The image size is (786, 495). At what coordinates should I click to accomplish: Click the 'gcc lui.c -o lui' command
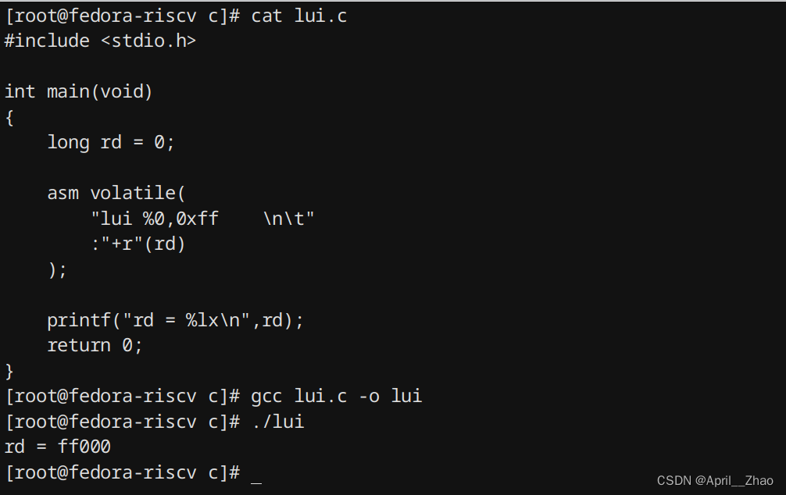pyautogui.click(x=337, y=396)
